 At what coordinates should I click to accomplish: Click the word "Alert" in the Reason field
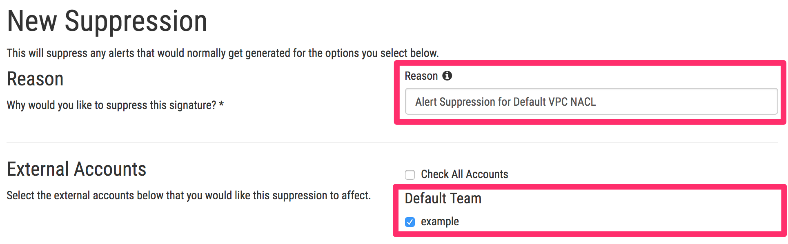pyautogui.click(x=426, y=102)
